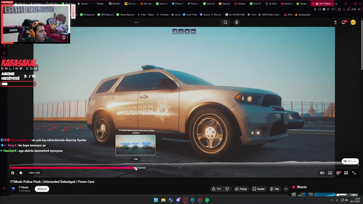This screenshot has width=363, height=204.
Task: Open Windows Start menu
Action: [x=156, y=200]
